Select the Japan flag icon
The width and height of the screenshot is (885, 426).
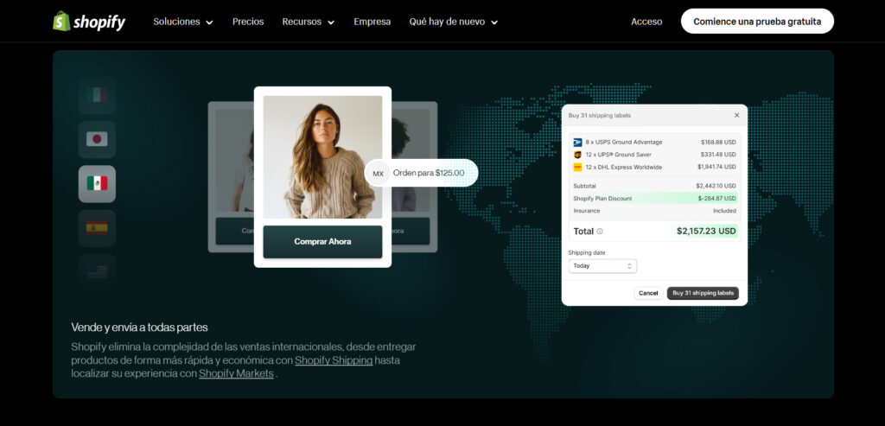coord(97,139)
